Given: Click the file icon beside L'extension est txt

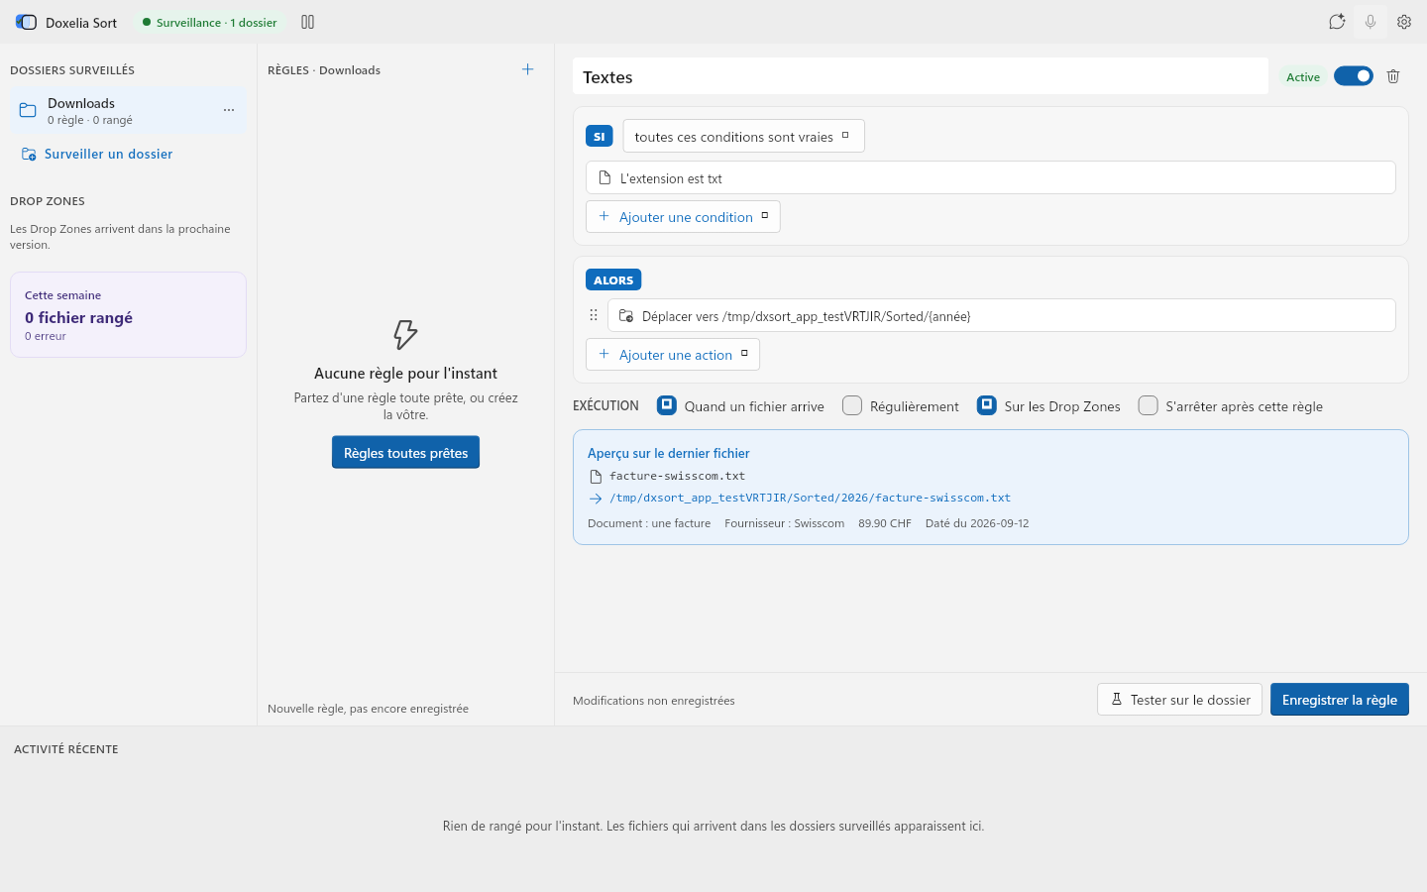Looking at the screenshot, I should point(604,177).
